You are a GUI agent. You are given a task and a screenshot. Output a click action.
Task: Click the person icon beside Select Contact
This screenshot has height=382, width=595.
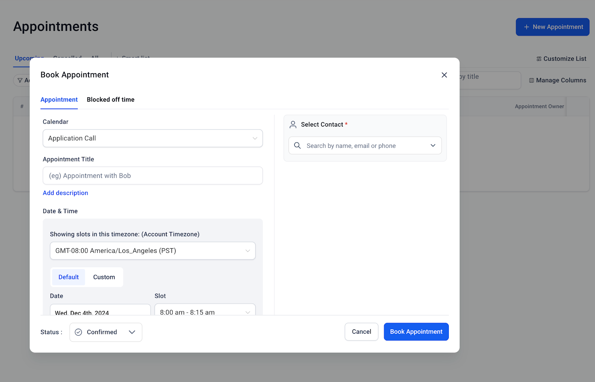click(x=293, y=124)
